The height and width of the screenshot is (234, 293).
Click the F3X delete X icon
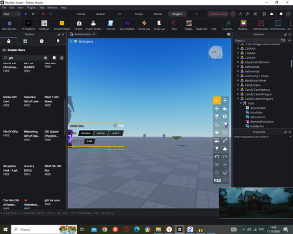coord(217,164)
